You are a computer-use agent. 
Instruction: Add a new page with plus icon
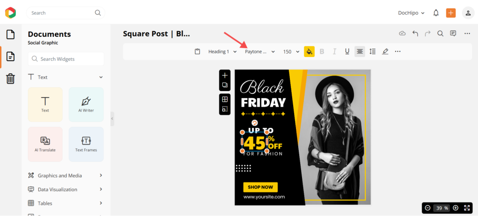tap(225, 76)
